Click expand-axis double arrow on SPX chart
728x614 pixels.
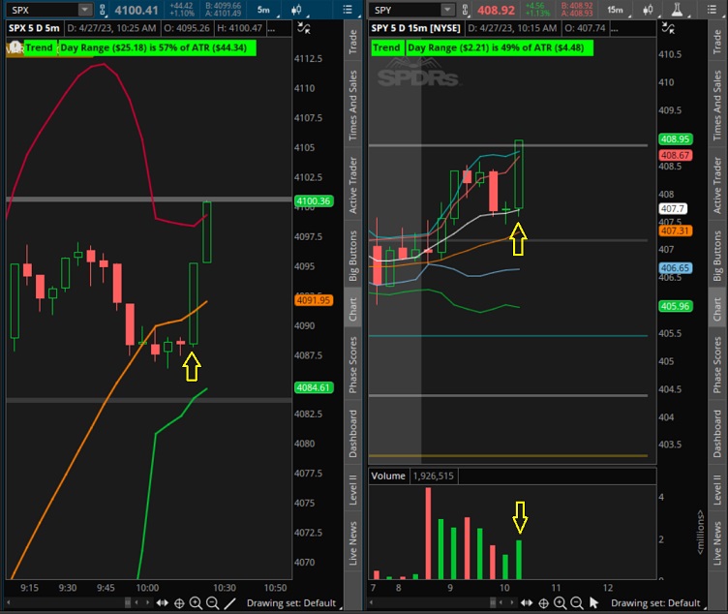(x=162, y=602)
